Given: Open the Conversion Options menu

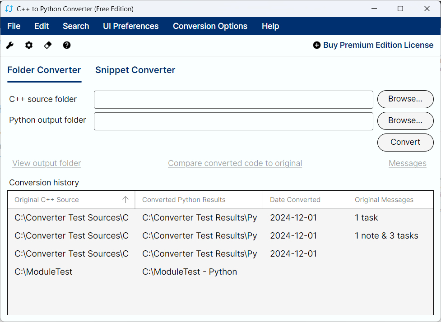Looking at the screenshot, I should tap(210, 26).
